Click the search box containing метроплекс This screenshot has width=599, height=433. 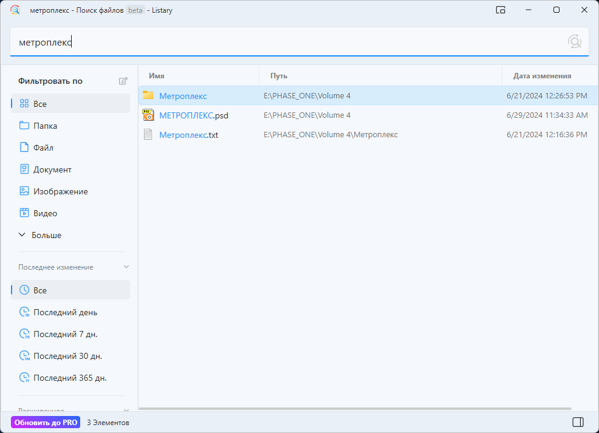[x=299, y=42]
